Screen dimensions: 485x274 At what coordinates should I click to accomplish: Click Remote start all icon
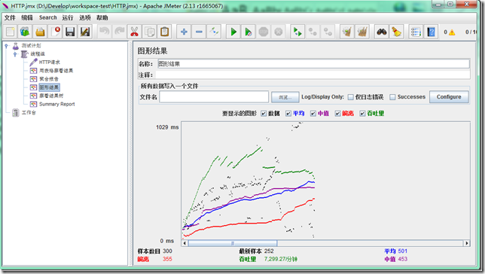pos(298,32)
